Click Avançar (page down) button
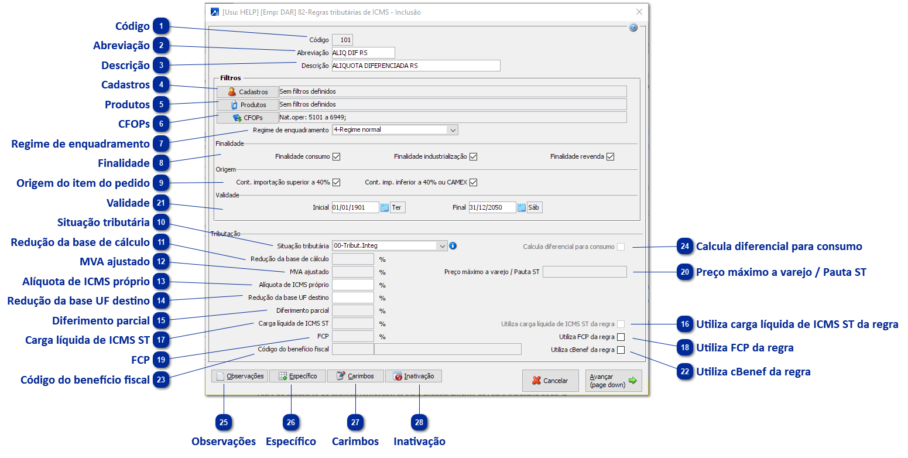This screenshot has height=458, width=908. coord(614,381)
